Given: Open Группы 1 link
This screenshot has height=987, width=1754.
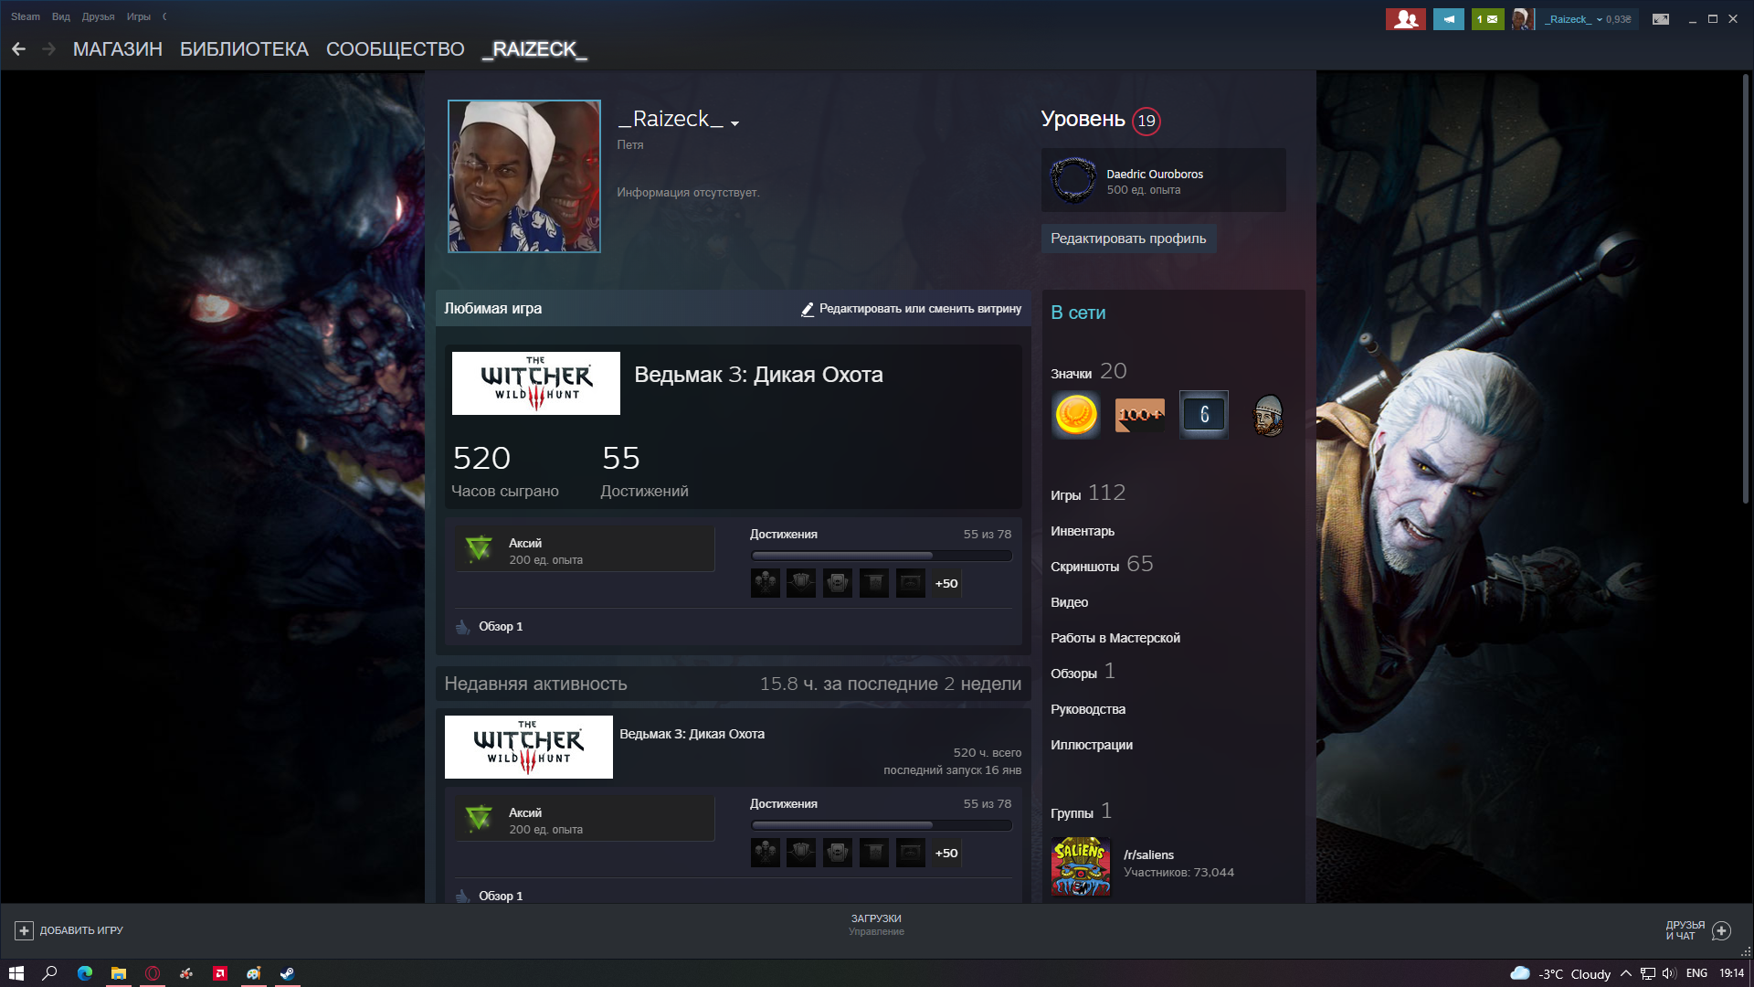Looking at the screenshot, I should (1082, 812).
